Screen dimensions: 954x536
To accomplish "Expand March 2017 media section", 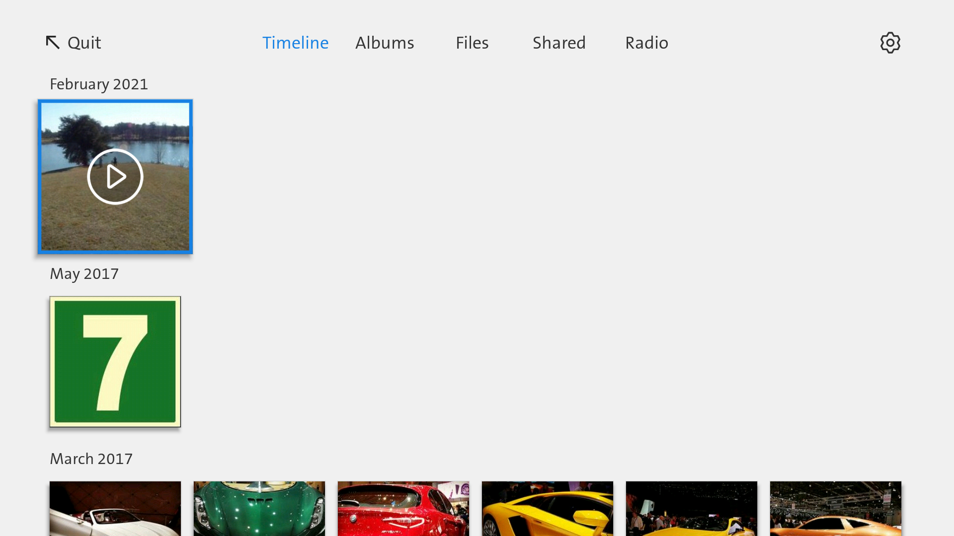I will click(x=90, y=458).
